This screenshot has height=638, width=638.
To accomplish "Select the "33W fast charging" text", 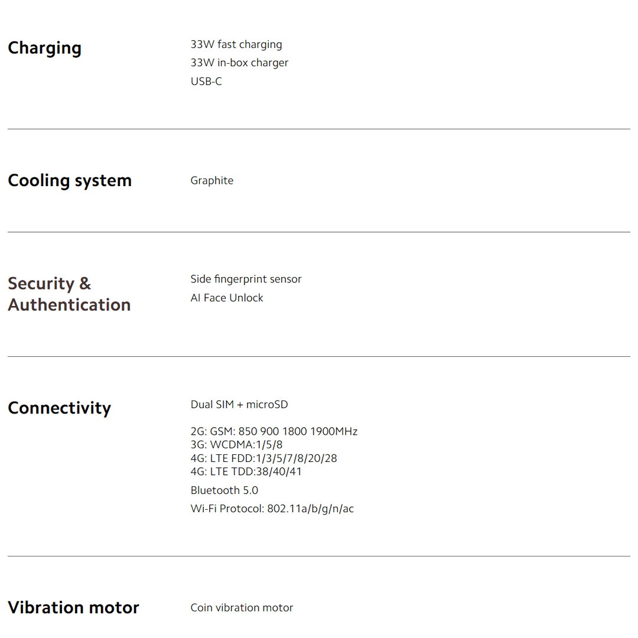I will click(236, 44).
